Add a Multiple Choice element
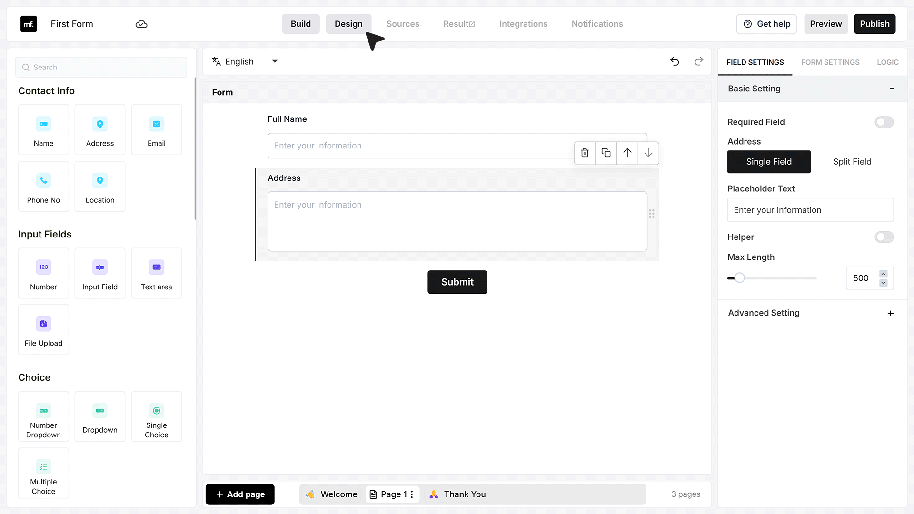 tap(43, 473)
